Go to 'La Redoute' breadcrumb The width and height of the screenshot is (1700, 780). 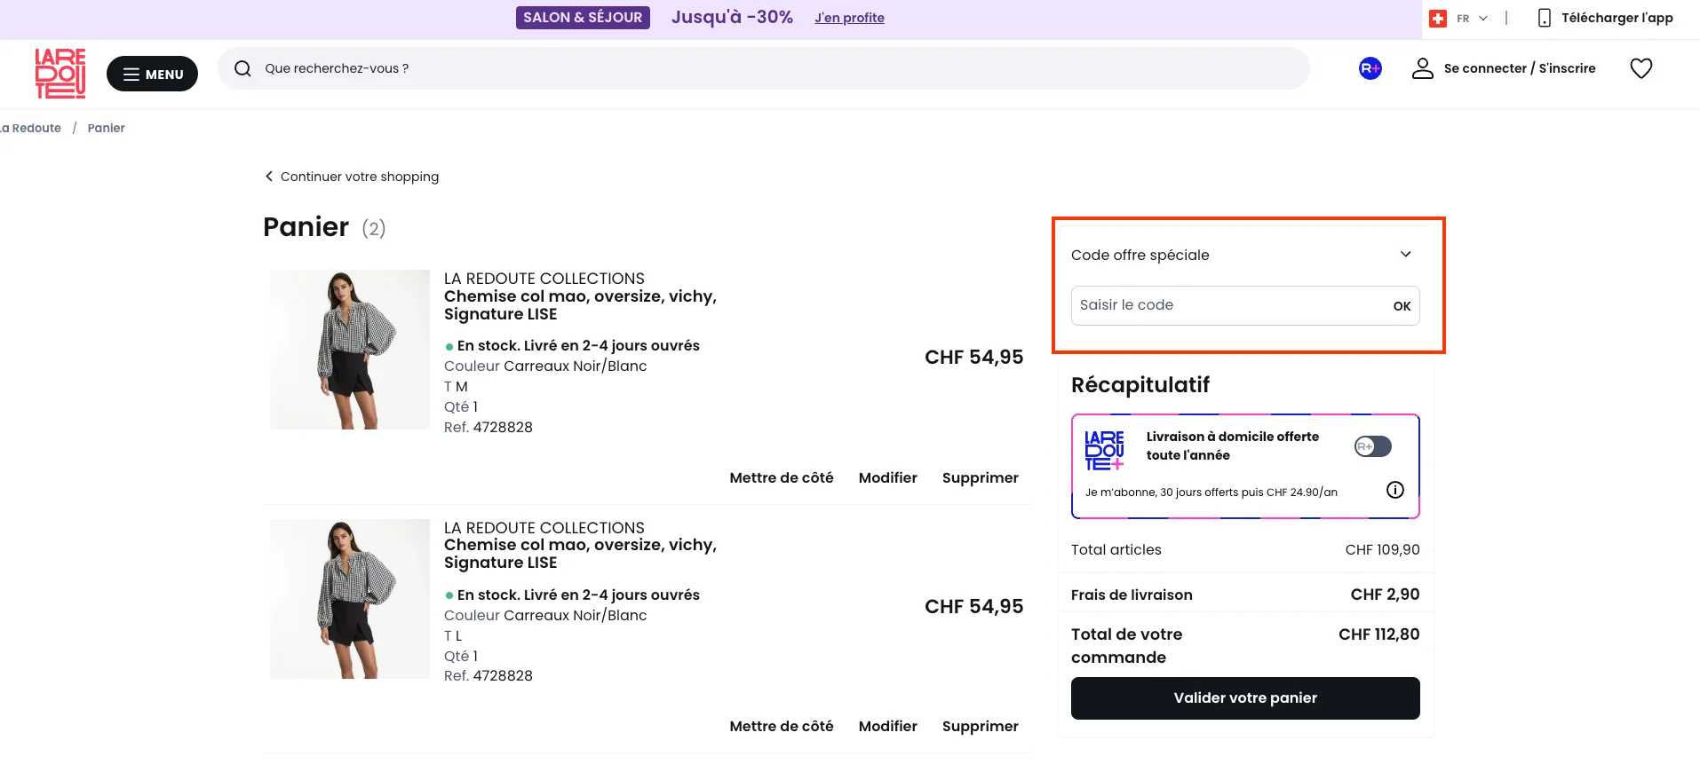pos(31,128)
